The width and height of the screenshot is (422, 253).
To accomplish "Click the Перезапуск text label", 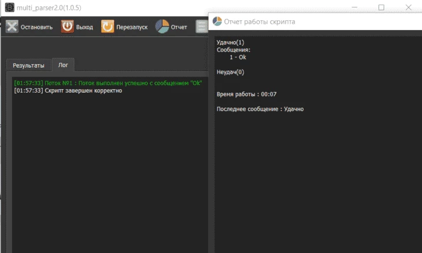I will [132, 27].
